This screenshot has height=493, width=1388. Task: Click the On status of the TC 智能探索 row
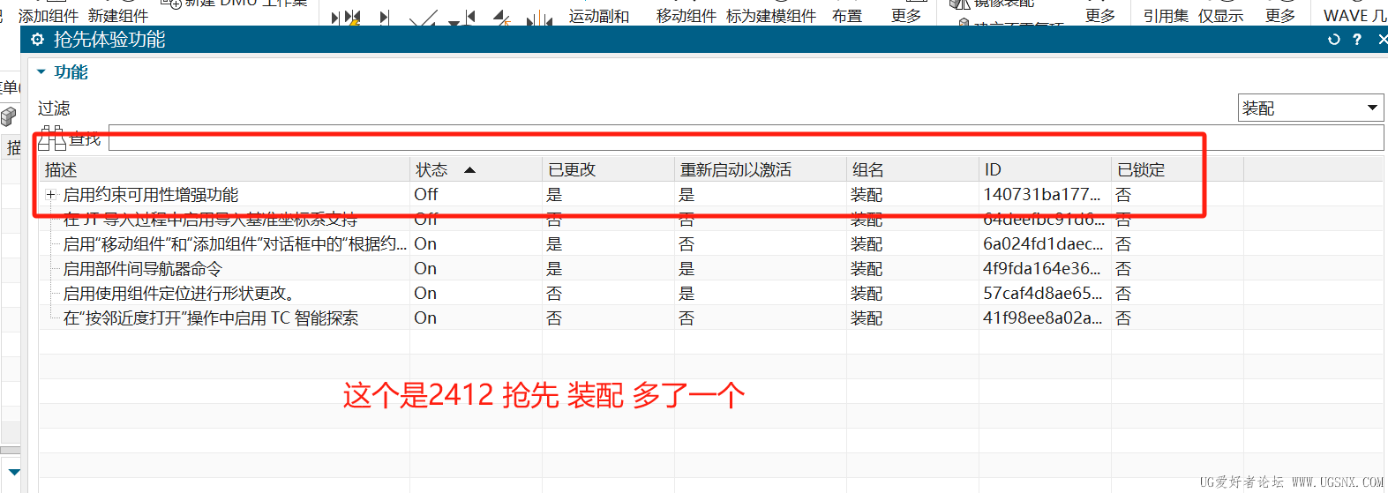coord(425,318)
